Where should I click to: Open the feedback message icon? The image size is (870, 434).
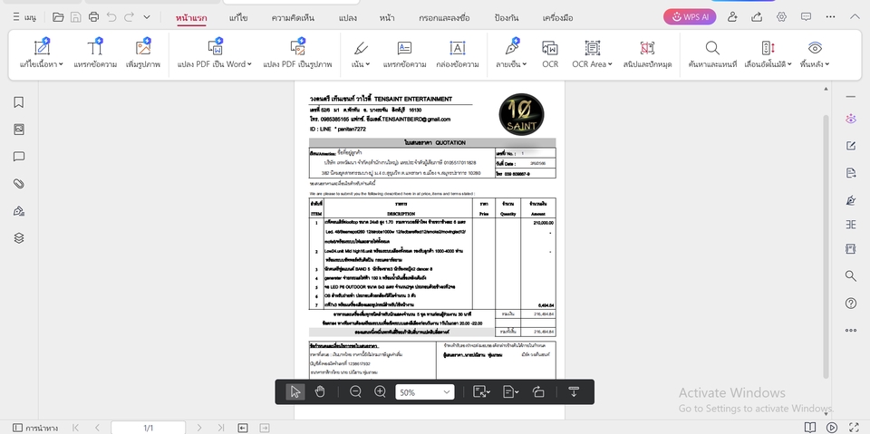click(x=807, y=17)
